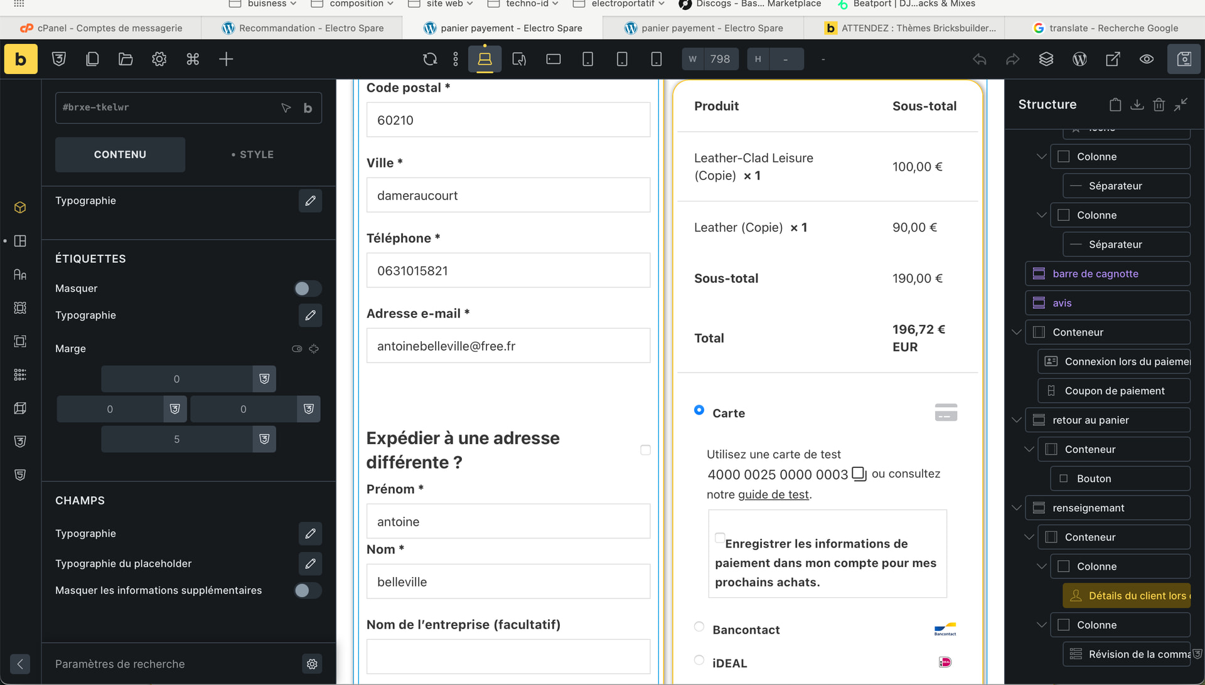Screen dimensions: 1205x685
Task: Select the desktop breakpoint icon
Action: coord(485,59)
